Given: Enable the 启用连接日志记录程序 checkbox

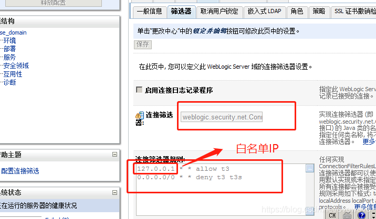Looking at the screenshot, I should [x=139, y=90].
